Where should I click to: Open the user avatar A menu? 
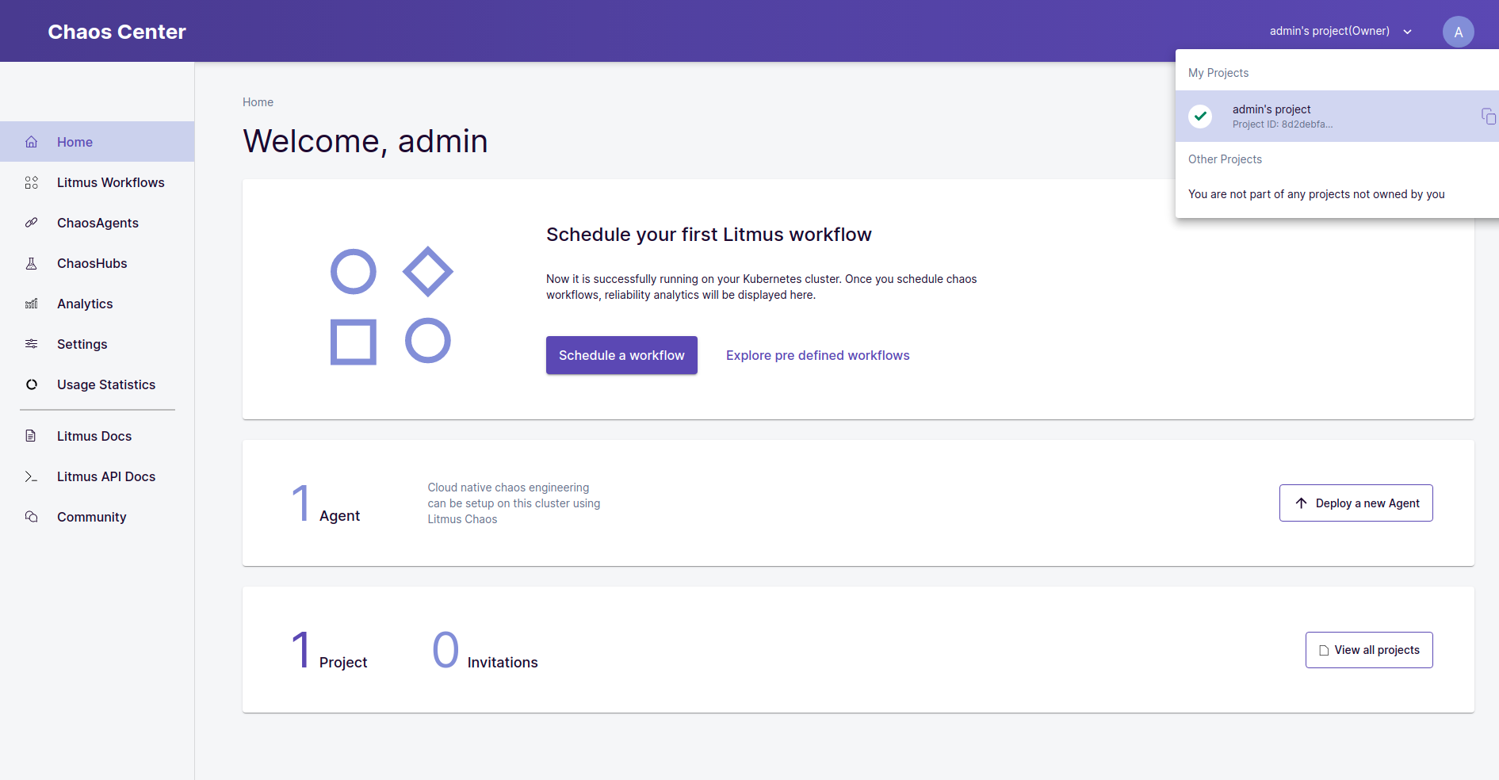click(1459, 32)
